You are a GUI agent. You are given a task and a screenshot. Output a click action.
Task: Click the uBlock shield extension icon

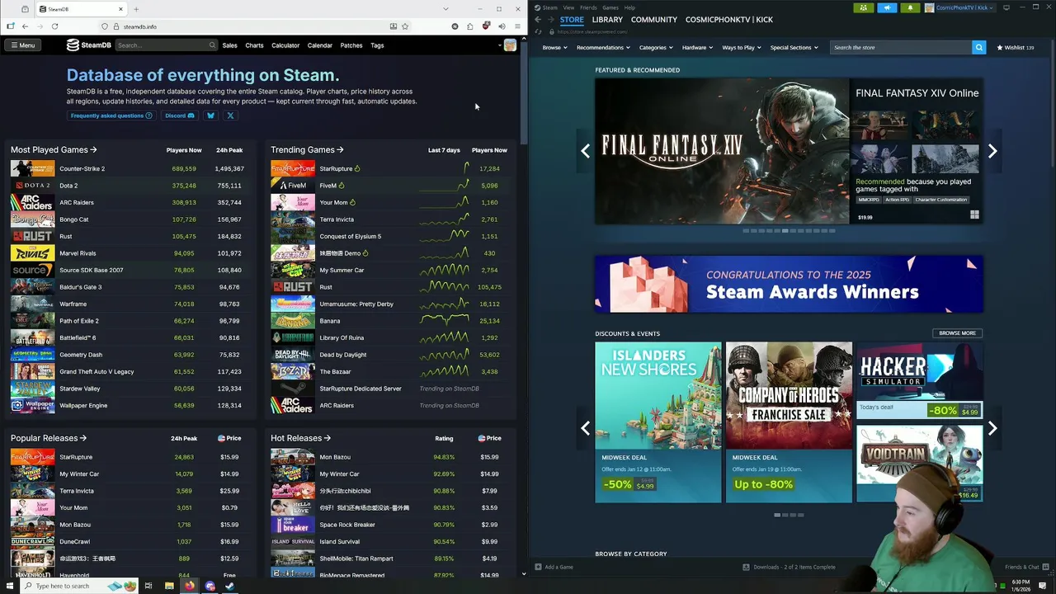click(486, 26)
